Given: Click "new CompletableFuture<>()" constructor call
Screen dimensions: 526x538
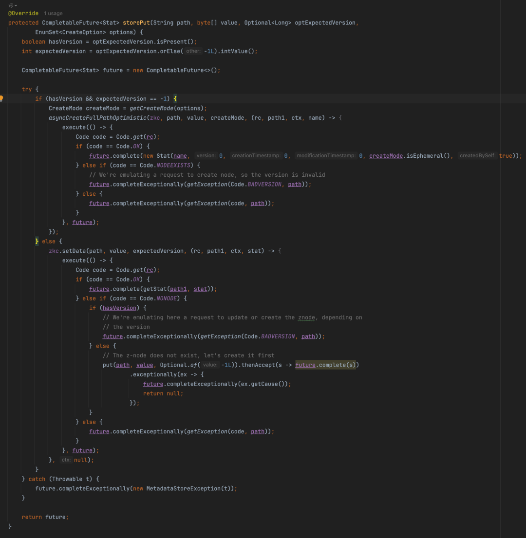Looking at the screenshot, I should click(175, 70).
